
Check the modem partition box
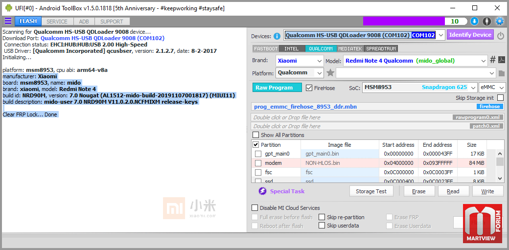tap(258, 163)
